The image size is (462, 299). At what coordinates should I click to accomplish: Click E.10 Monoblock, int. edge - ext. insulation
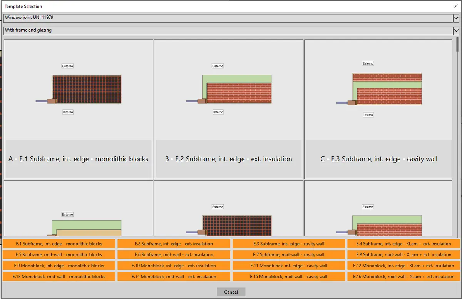[x=174, y=266]
